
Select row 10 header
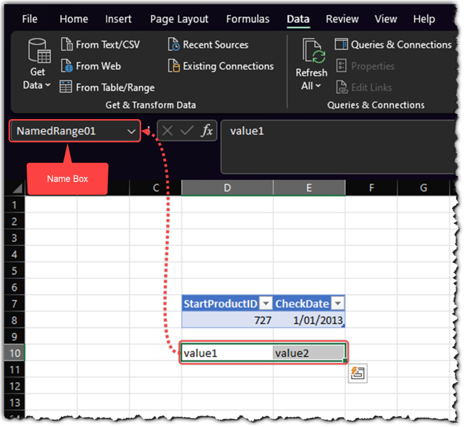[14, 353]
